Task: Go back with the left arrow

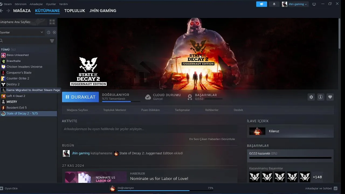Action: point(2,11)
